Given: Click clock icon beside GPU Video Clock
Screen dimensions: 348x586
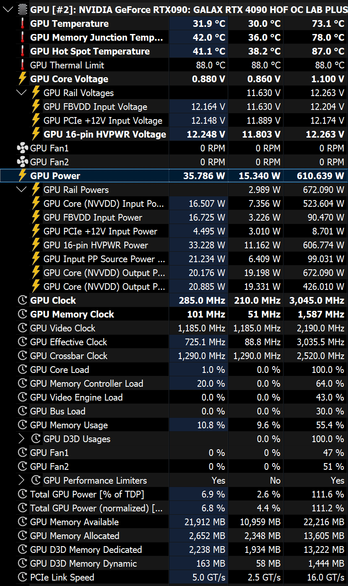Looking at the screenshot, I should click(x=22, y=328).
